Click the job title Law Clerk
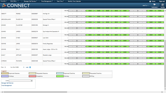The image size is (166, 93). pos(46,38)
